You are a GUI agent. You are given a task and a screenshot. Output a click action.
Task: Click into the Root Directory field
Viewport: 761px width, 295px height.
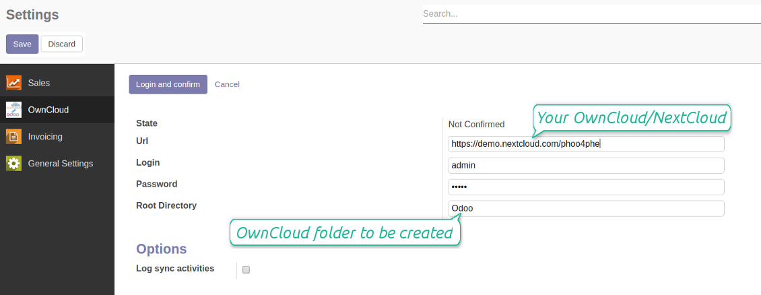[587, 208]
